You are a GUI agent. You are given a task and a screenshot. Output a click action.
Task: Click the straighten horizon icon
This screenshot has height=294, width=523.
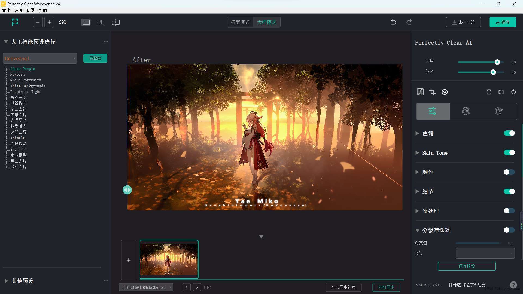coord(489,92)
